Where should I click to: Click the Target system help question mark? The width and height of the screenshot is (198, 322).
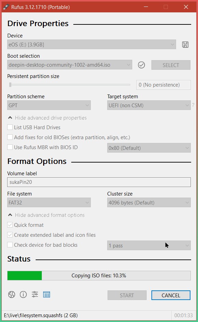coord(193,105)
